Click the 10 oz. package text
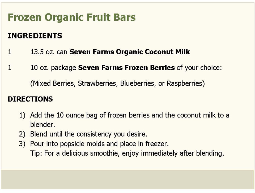Viewport: 255px width, 193px height. point(53,68)
